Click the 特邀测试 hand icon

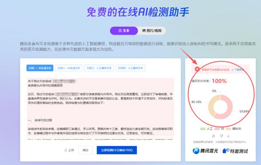click(x=226, y=151)
